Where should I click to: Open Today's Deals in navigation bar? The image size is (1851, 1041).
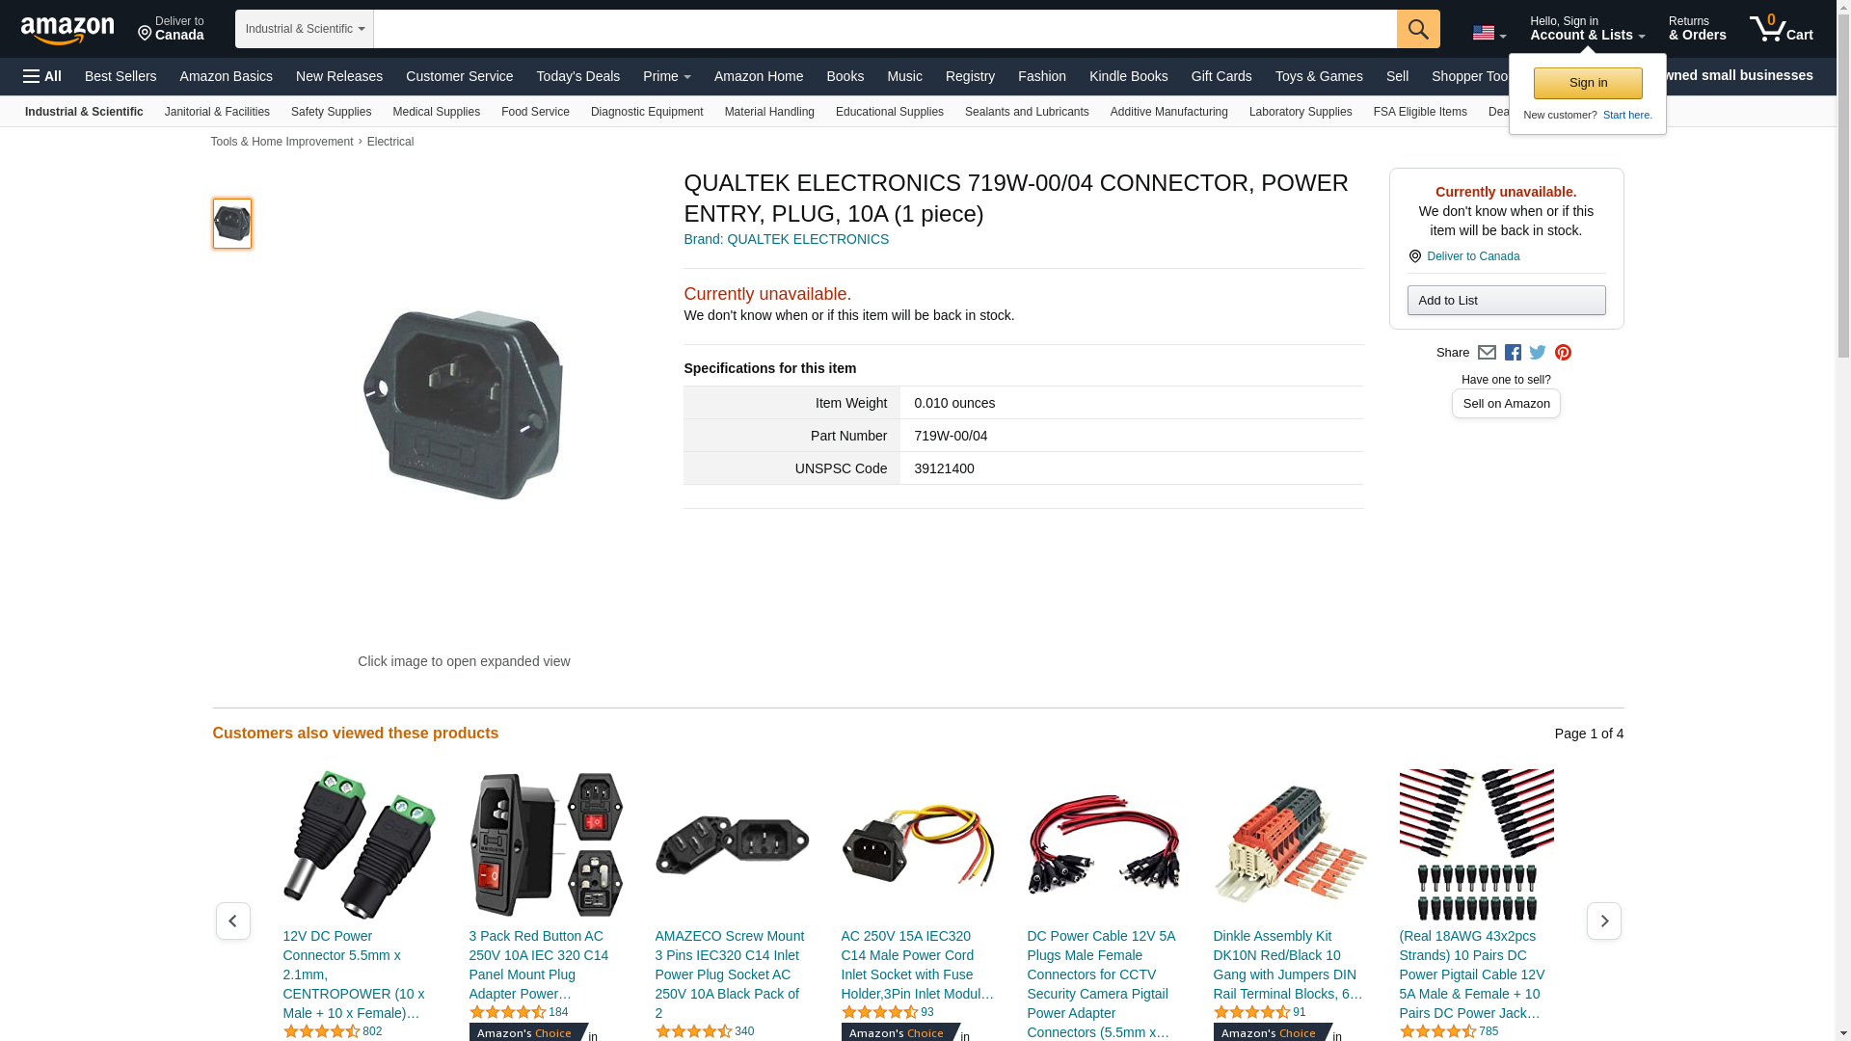[x=578, y=76]
